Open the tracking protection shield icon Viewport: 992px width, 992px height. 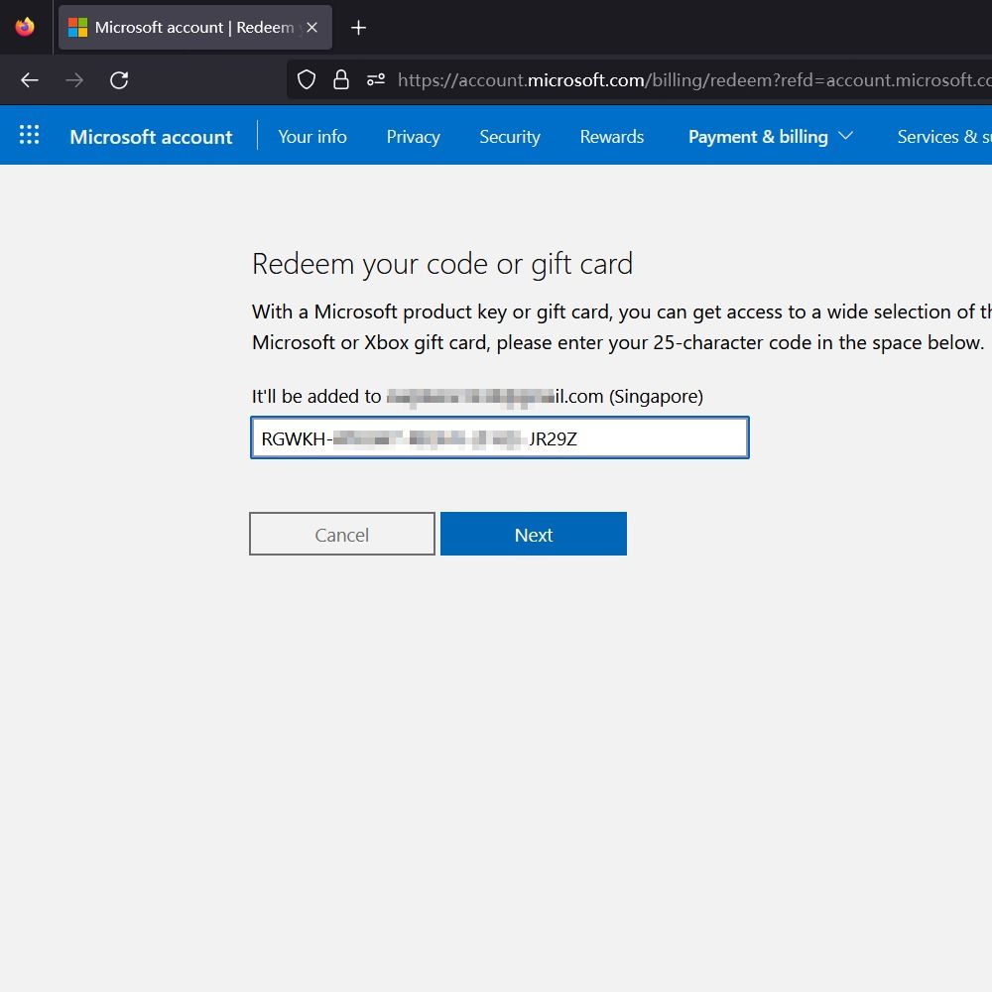(x=307, y=80)
